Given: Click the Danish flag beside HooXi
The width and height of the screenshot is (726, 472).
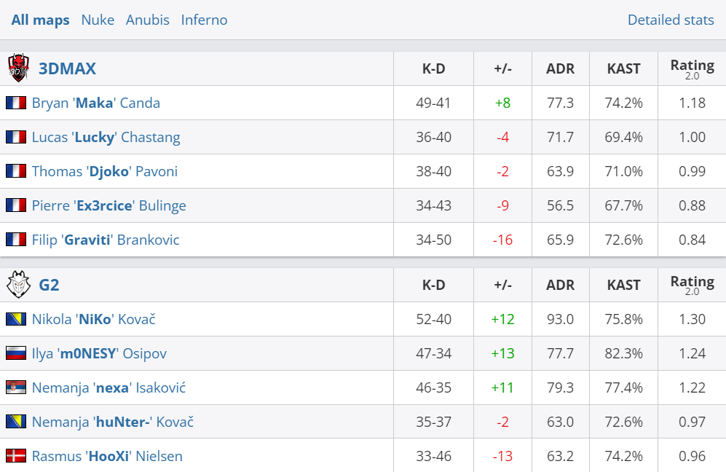Looking at the screenshot, I should [x=16, y=456].
